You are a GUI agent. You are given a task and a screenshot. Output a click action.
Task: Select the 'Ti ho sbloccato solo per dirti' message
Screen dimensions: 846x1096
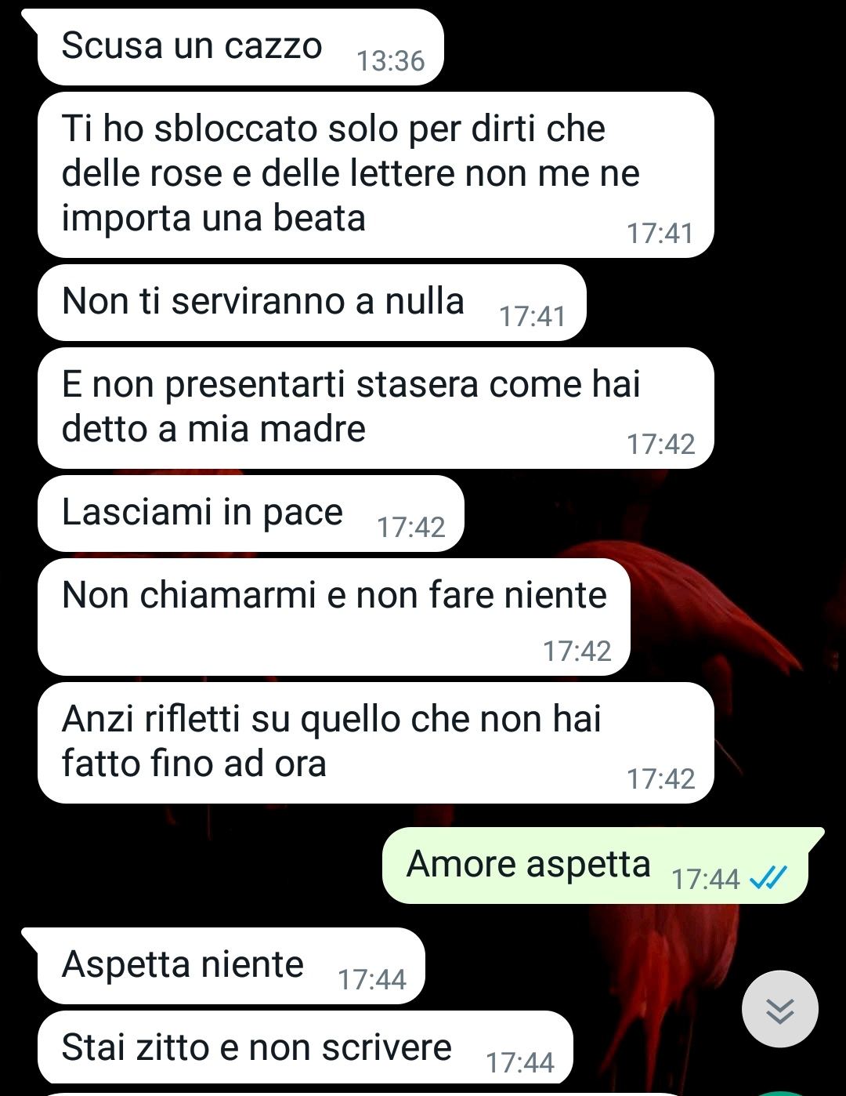(376, 175)
